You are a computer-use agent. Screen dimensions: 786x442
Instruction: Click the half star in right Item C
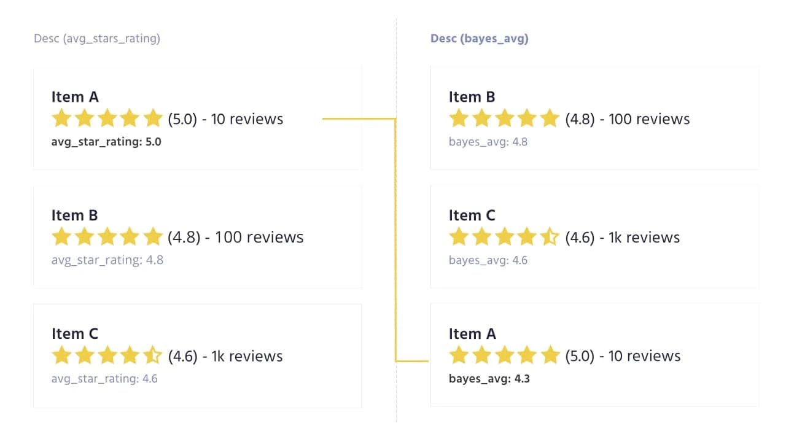pos(550,236)
